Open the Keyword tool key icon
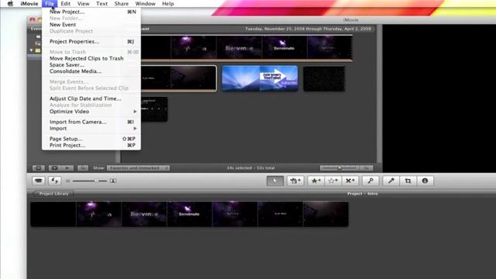 (x=370, y=181)
